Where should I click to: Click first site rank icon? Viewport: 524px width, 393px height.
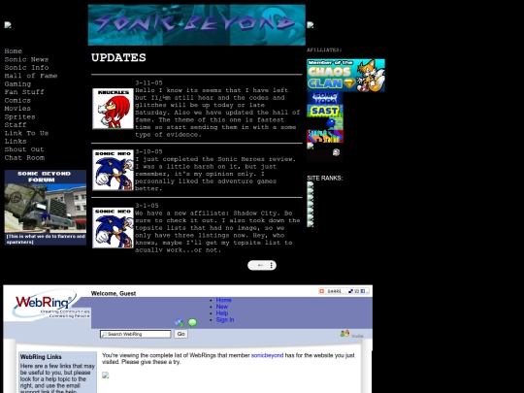click(x=311, y=184)
